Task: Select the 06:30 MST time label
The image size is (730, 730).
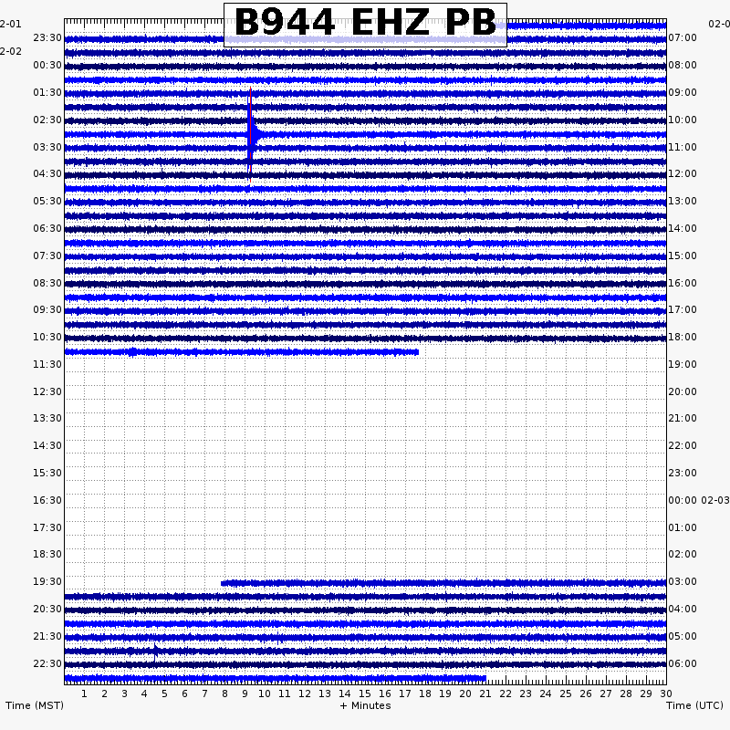Action: point(47,229)
